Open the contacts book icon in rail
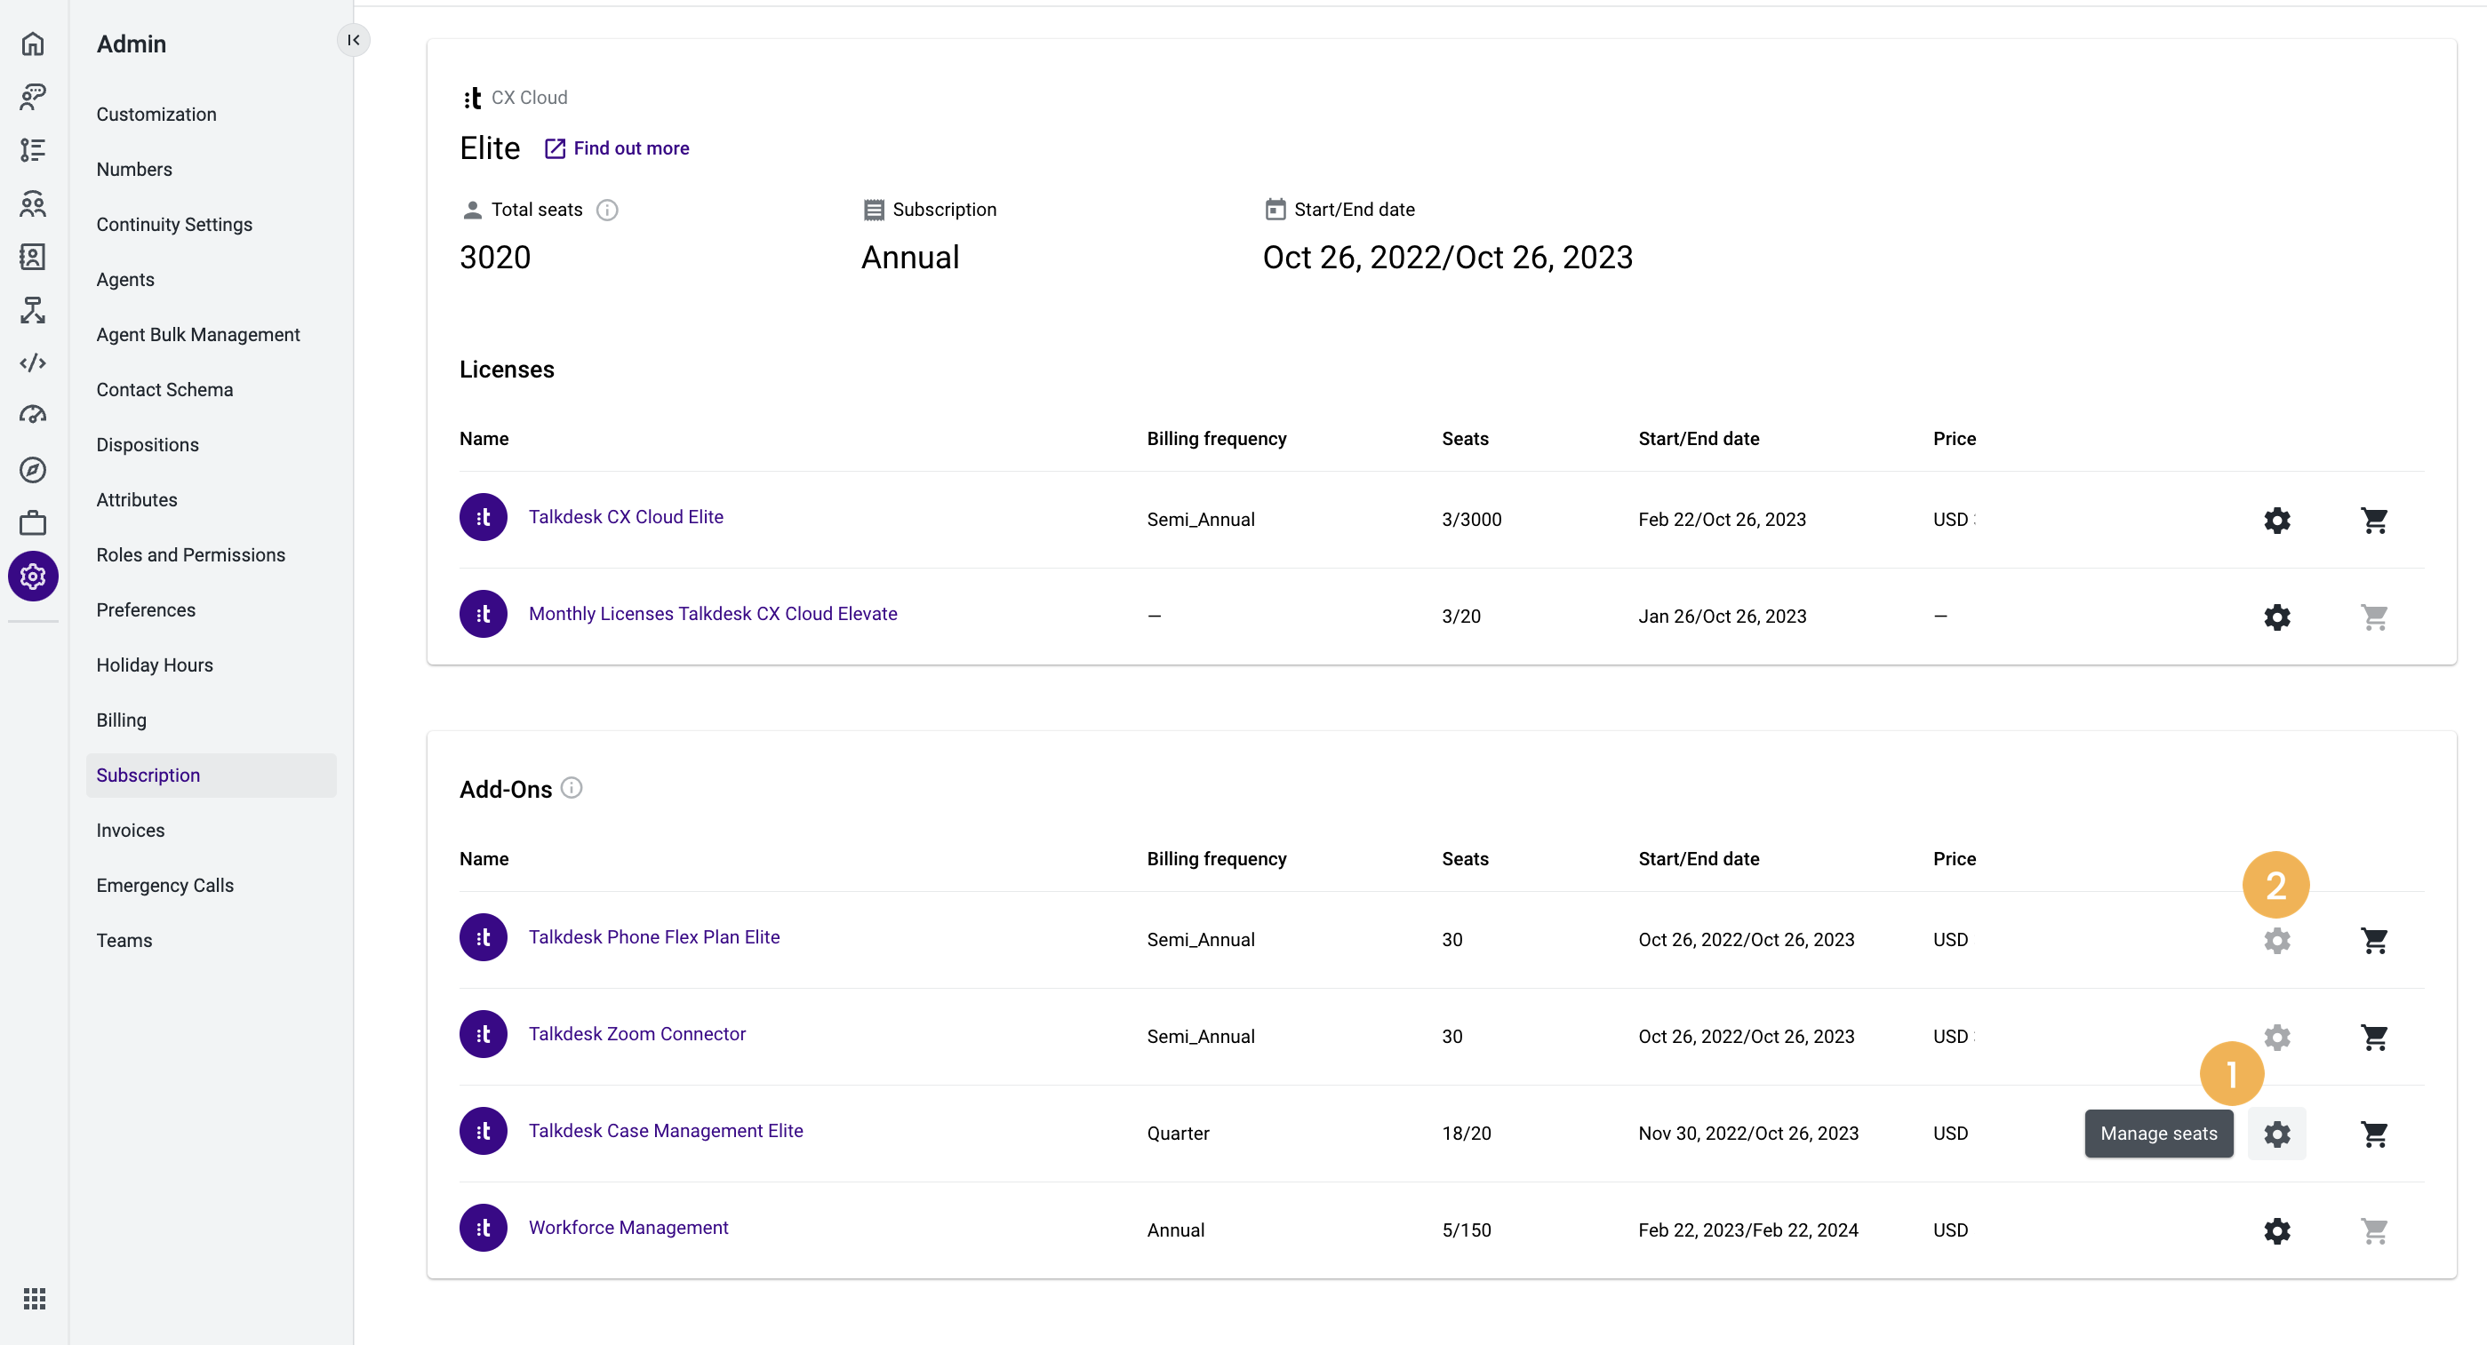Image resolution: width=2487 pixels, height=1345 pixels. tap(33, 257)
